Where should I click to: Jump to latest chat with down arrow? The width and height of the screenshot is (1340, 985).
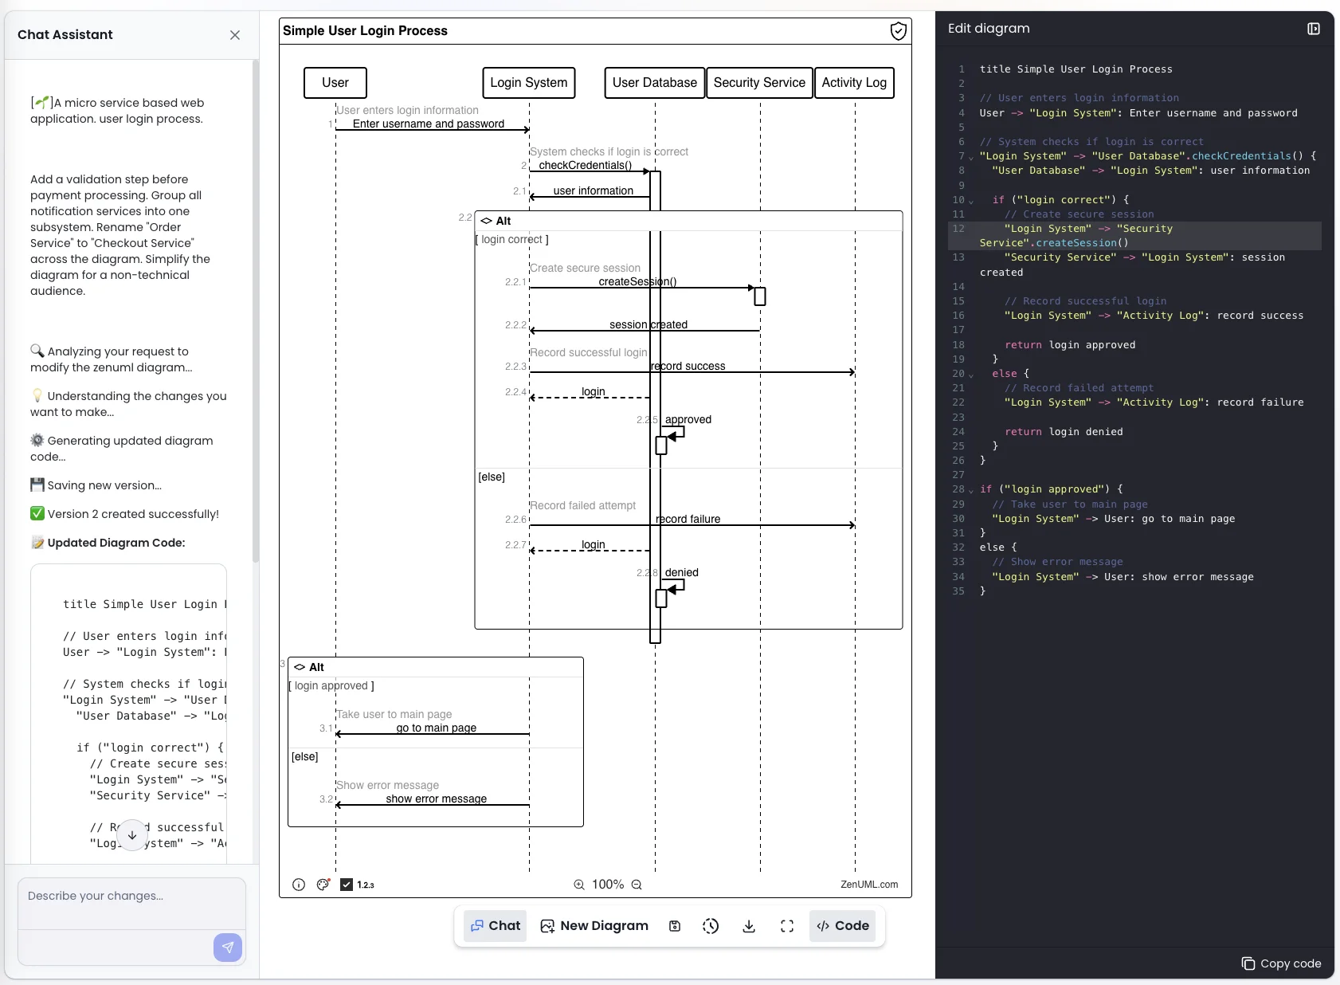pos(132,835)
